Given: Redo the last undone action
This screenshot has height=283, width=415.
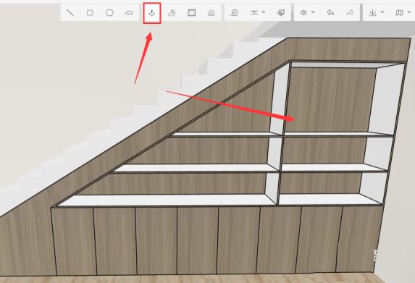Looking at the screenshot, I should point(350,12).
